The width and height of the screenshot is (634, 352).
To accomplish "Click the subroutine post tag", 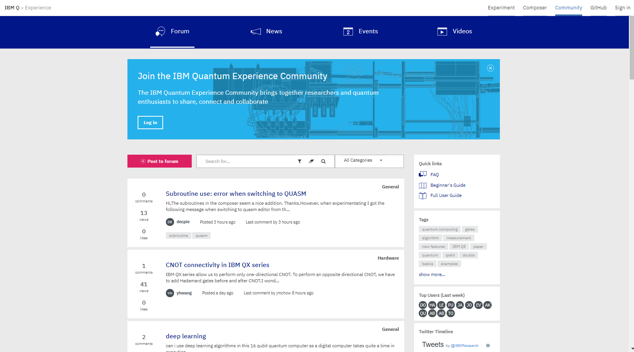I will click(x=178, y=236).
